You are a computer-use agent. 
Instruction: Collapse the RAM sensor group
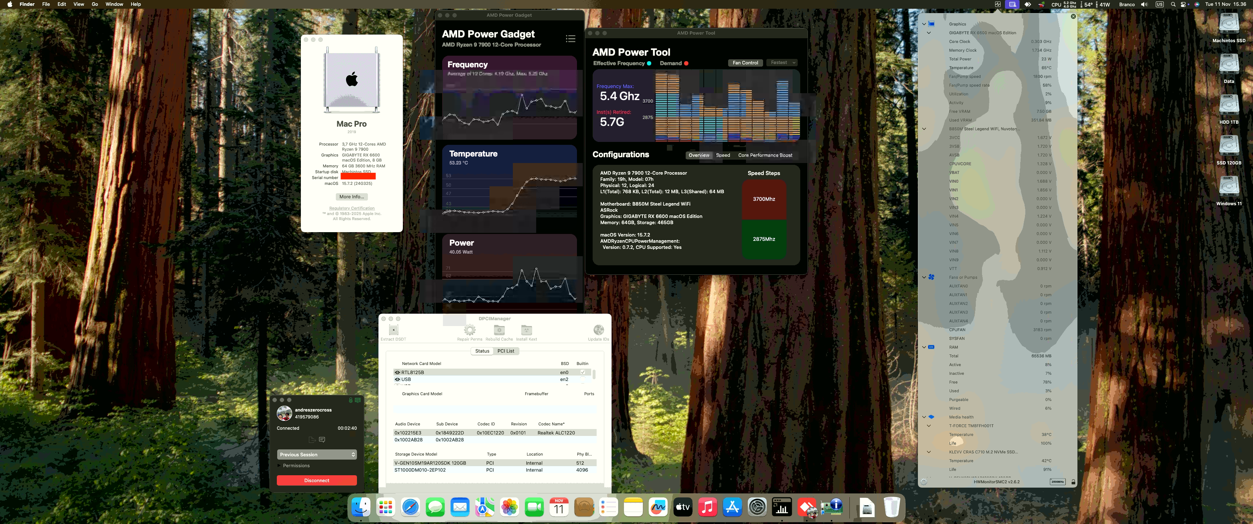(x=924, y=347)
